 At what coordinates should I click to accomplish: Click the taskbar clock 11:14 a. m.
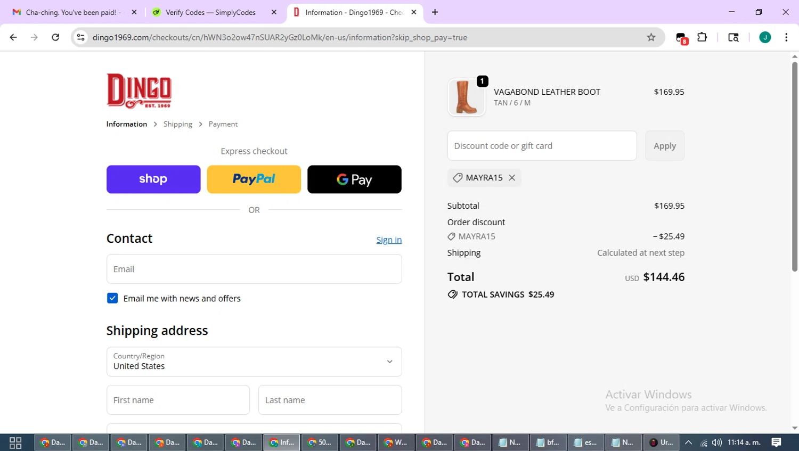(744, 442)
